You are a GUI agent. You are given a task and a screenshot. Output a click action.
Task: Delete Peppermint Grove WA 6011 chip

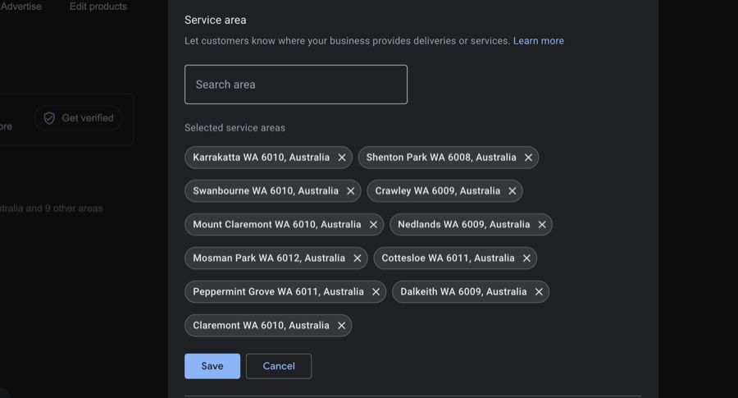click(x=376, y=292)
